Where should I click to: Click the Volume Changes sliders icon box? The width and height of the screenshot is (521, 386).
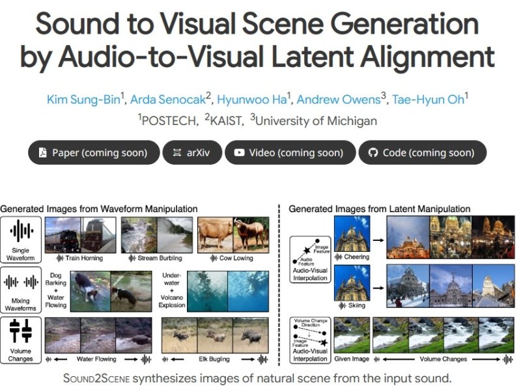point(21,338)
